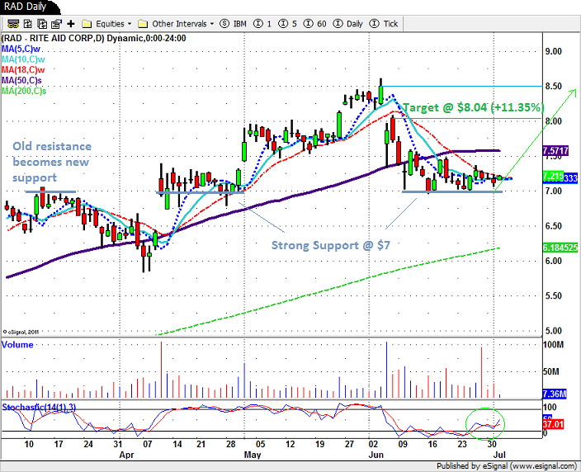Click the MA(18,C)w study label

(x=23, y=69)
